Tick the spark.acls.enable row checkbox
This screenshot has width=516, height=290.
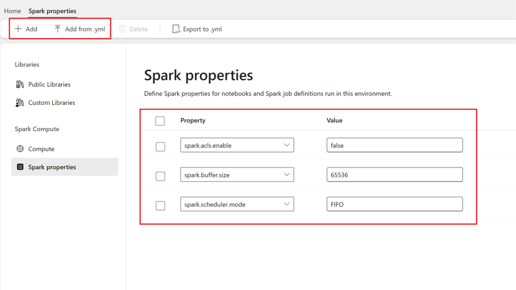click(x=160, y=147)
